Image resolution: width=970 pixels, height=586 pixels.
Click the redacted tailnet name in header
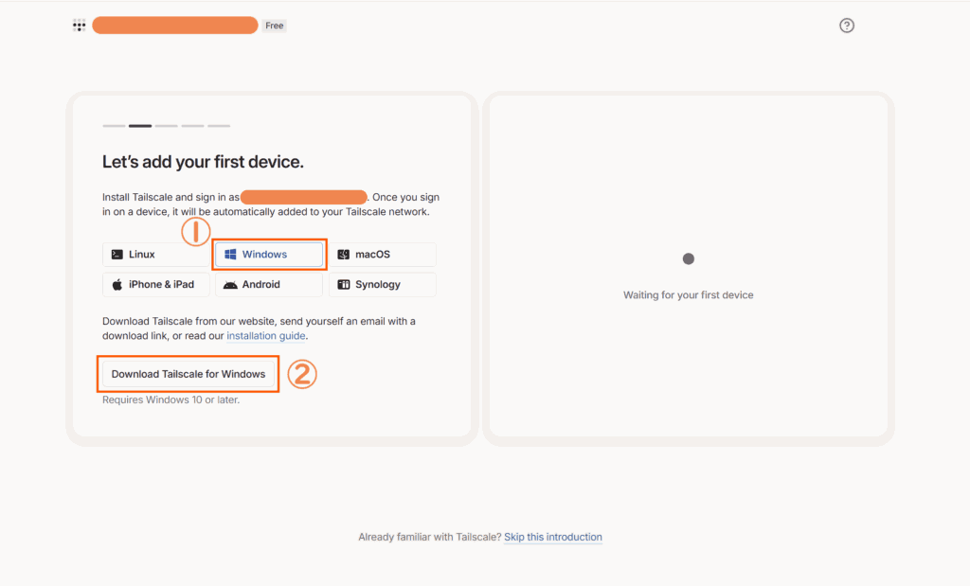coord(175,26)
